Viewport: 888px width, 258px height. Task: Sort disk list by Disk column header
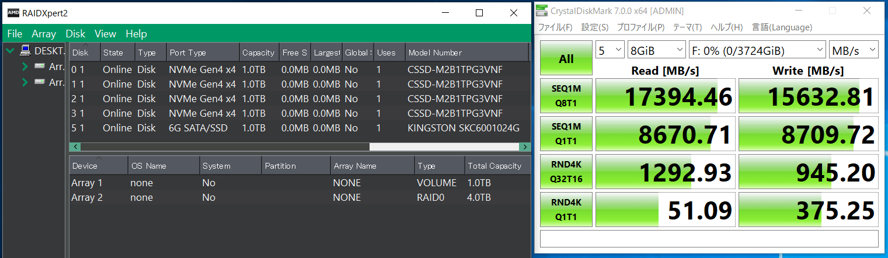point(85,53)
